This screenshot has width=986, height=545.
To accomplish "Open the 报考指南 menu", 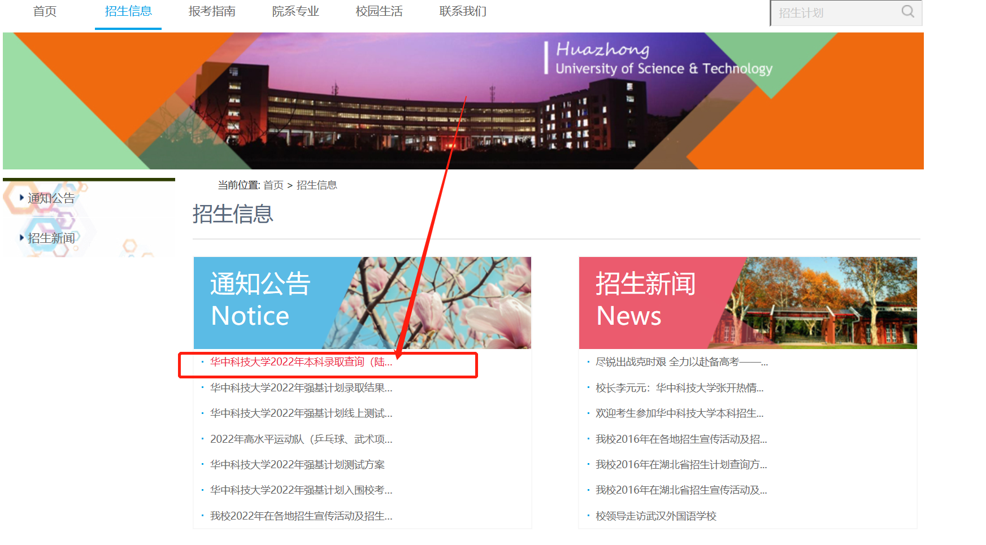I will [212, 12].
